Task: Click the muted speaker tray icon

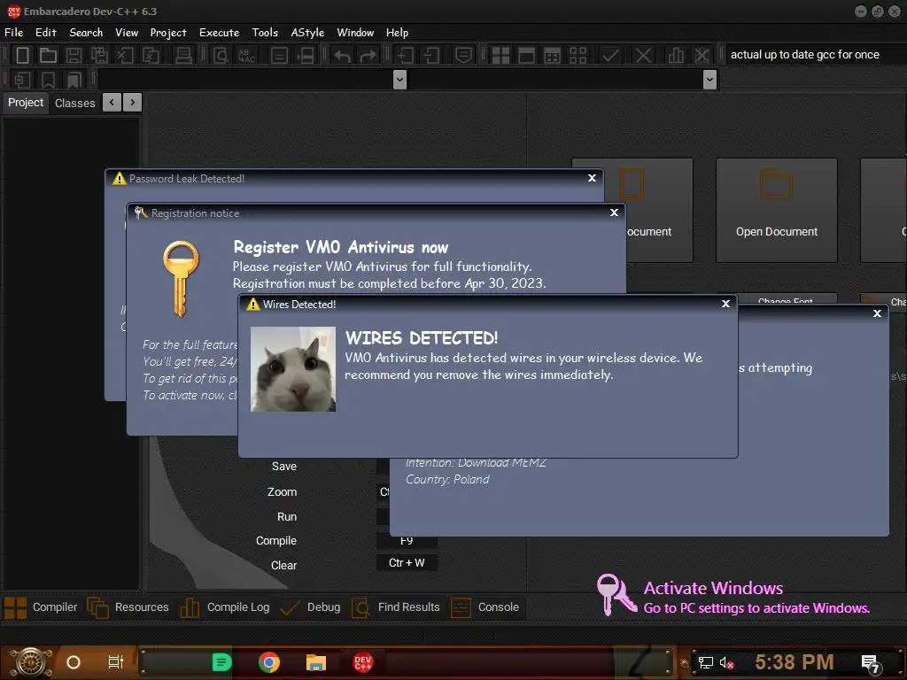Action: [726, 662]
